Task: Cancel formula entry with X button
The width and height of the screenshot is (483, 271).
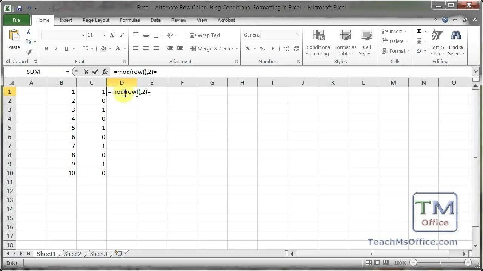Action: pos(86,72)
